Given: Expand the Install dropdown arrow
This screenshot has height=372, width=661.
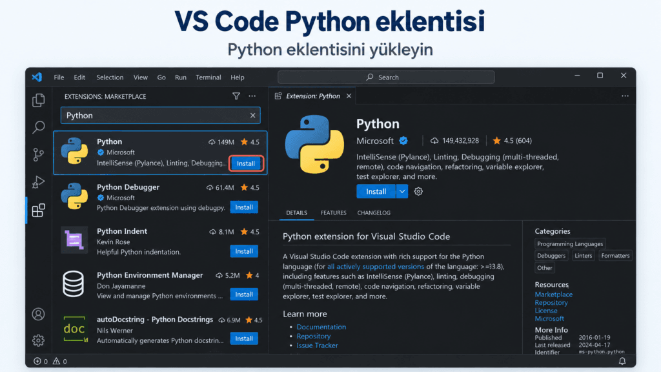Looking at the screenshot, I should tap(402, 191).
